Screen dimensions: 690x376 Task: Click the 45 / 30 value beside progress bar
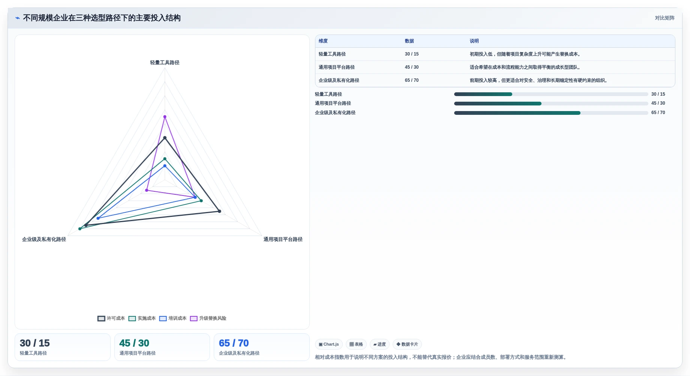click(658, 103)
